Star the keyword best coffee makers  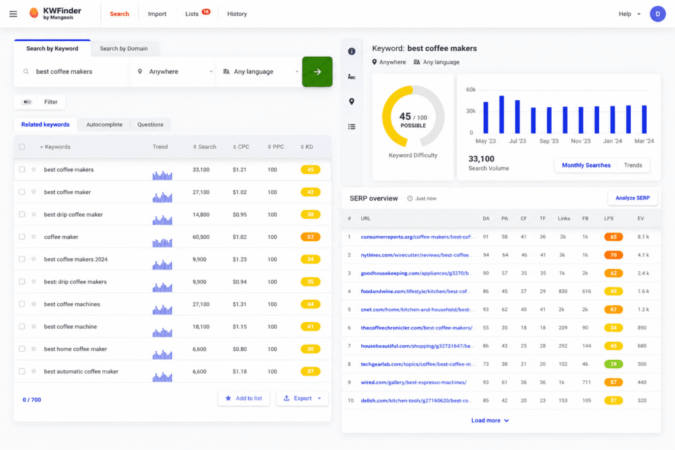coord(34,169)
